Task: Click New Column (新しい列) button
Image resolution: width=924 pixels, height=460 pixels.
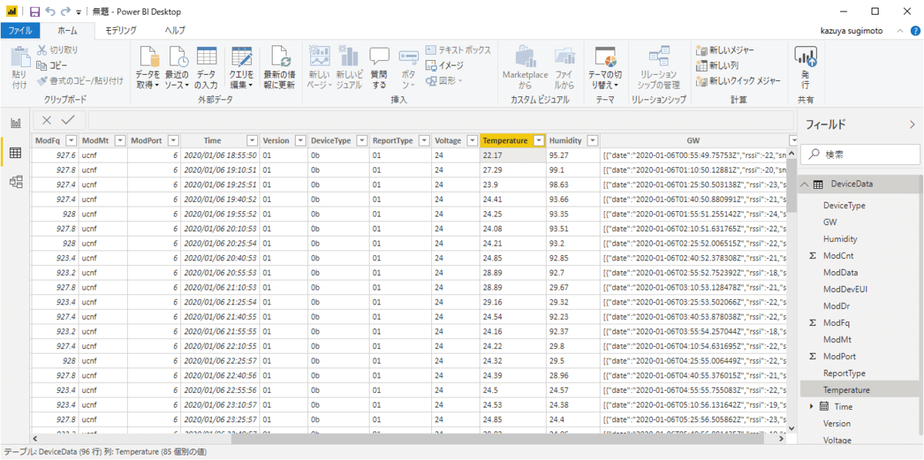Action: 722,65
